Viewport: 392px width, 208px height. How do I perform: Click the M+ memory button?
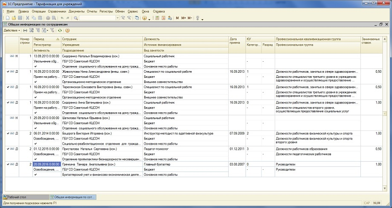pyautogui.click(x=183, y=18)
